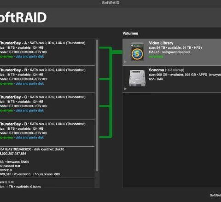Click ThunderBay - C data and parity disk label
This screenshot has height=202, width=221.
30,110
